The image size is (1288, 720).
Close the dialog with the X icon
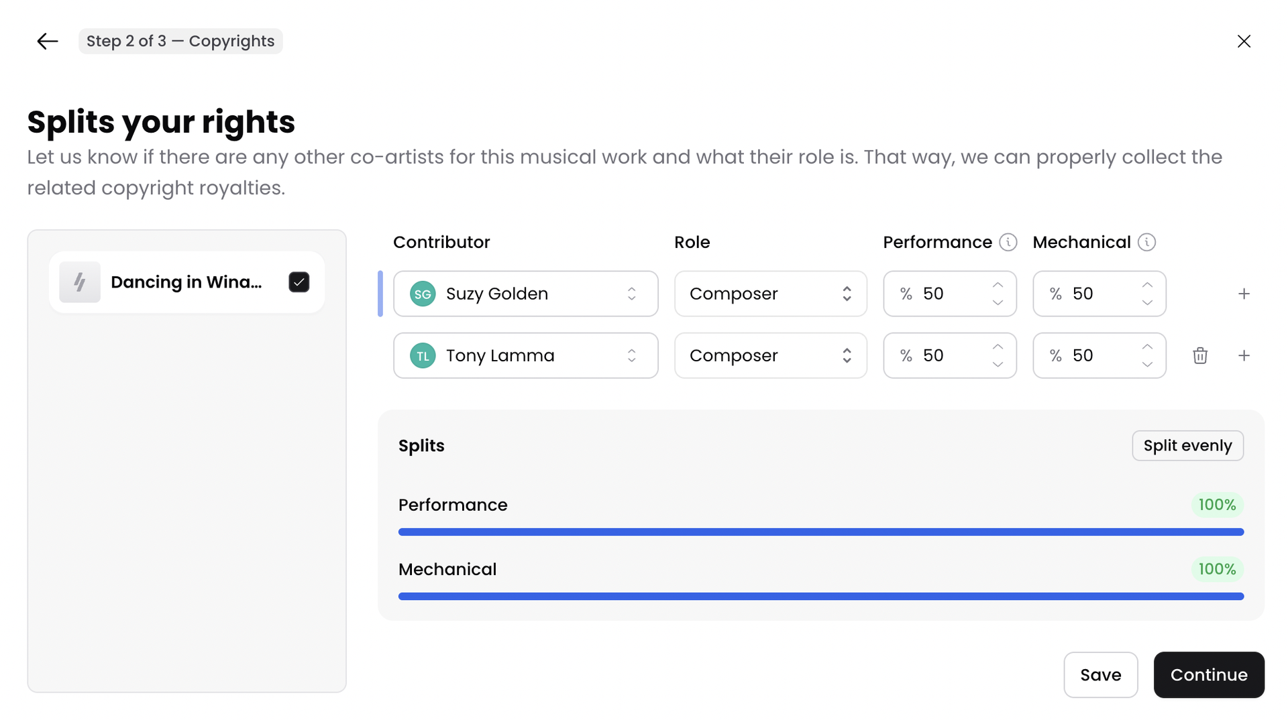tap(1244, 41)
